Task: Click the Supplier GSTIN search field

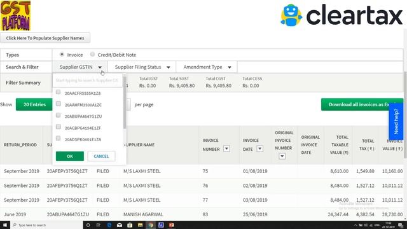Action: click(87, 80)
